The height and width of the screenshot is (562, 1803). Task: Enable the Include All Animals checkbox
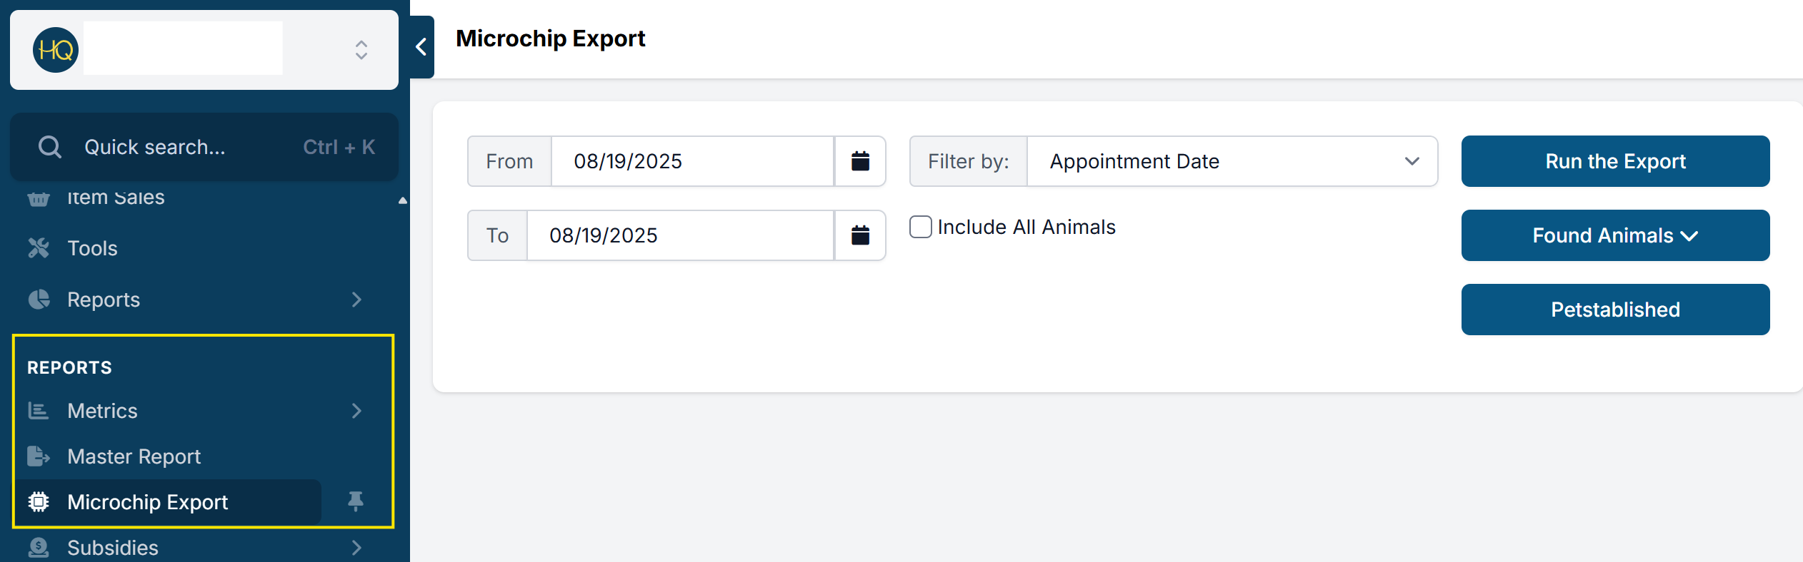click(921, 227)
